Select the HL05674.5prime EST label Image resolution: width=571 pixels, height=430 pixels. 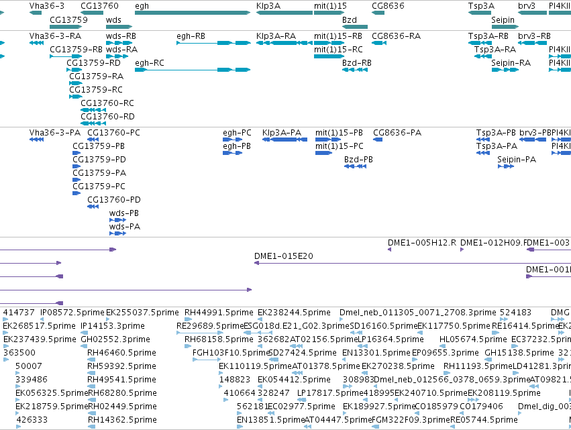pos(473,339)
